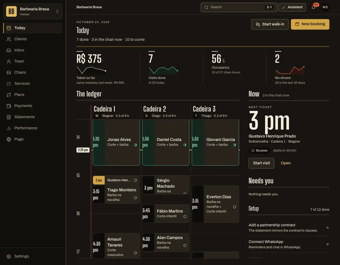Click arrow beside Connect WhatsApp
The width and height of the screenshot is (340, 265).
click(x=327, y=244)
